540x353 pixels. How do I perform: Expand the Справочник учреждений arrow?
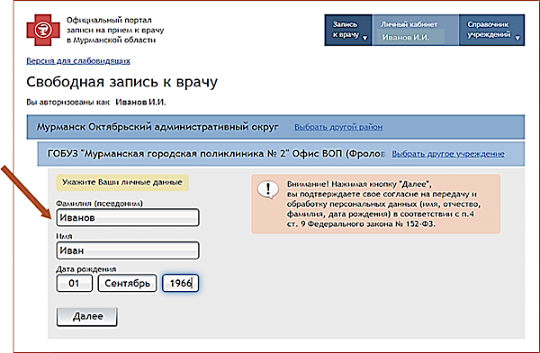pos(517,38)
